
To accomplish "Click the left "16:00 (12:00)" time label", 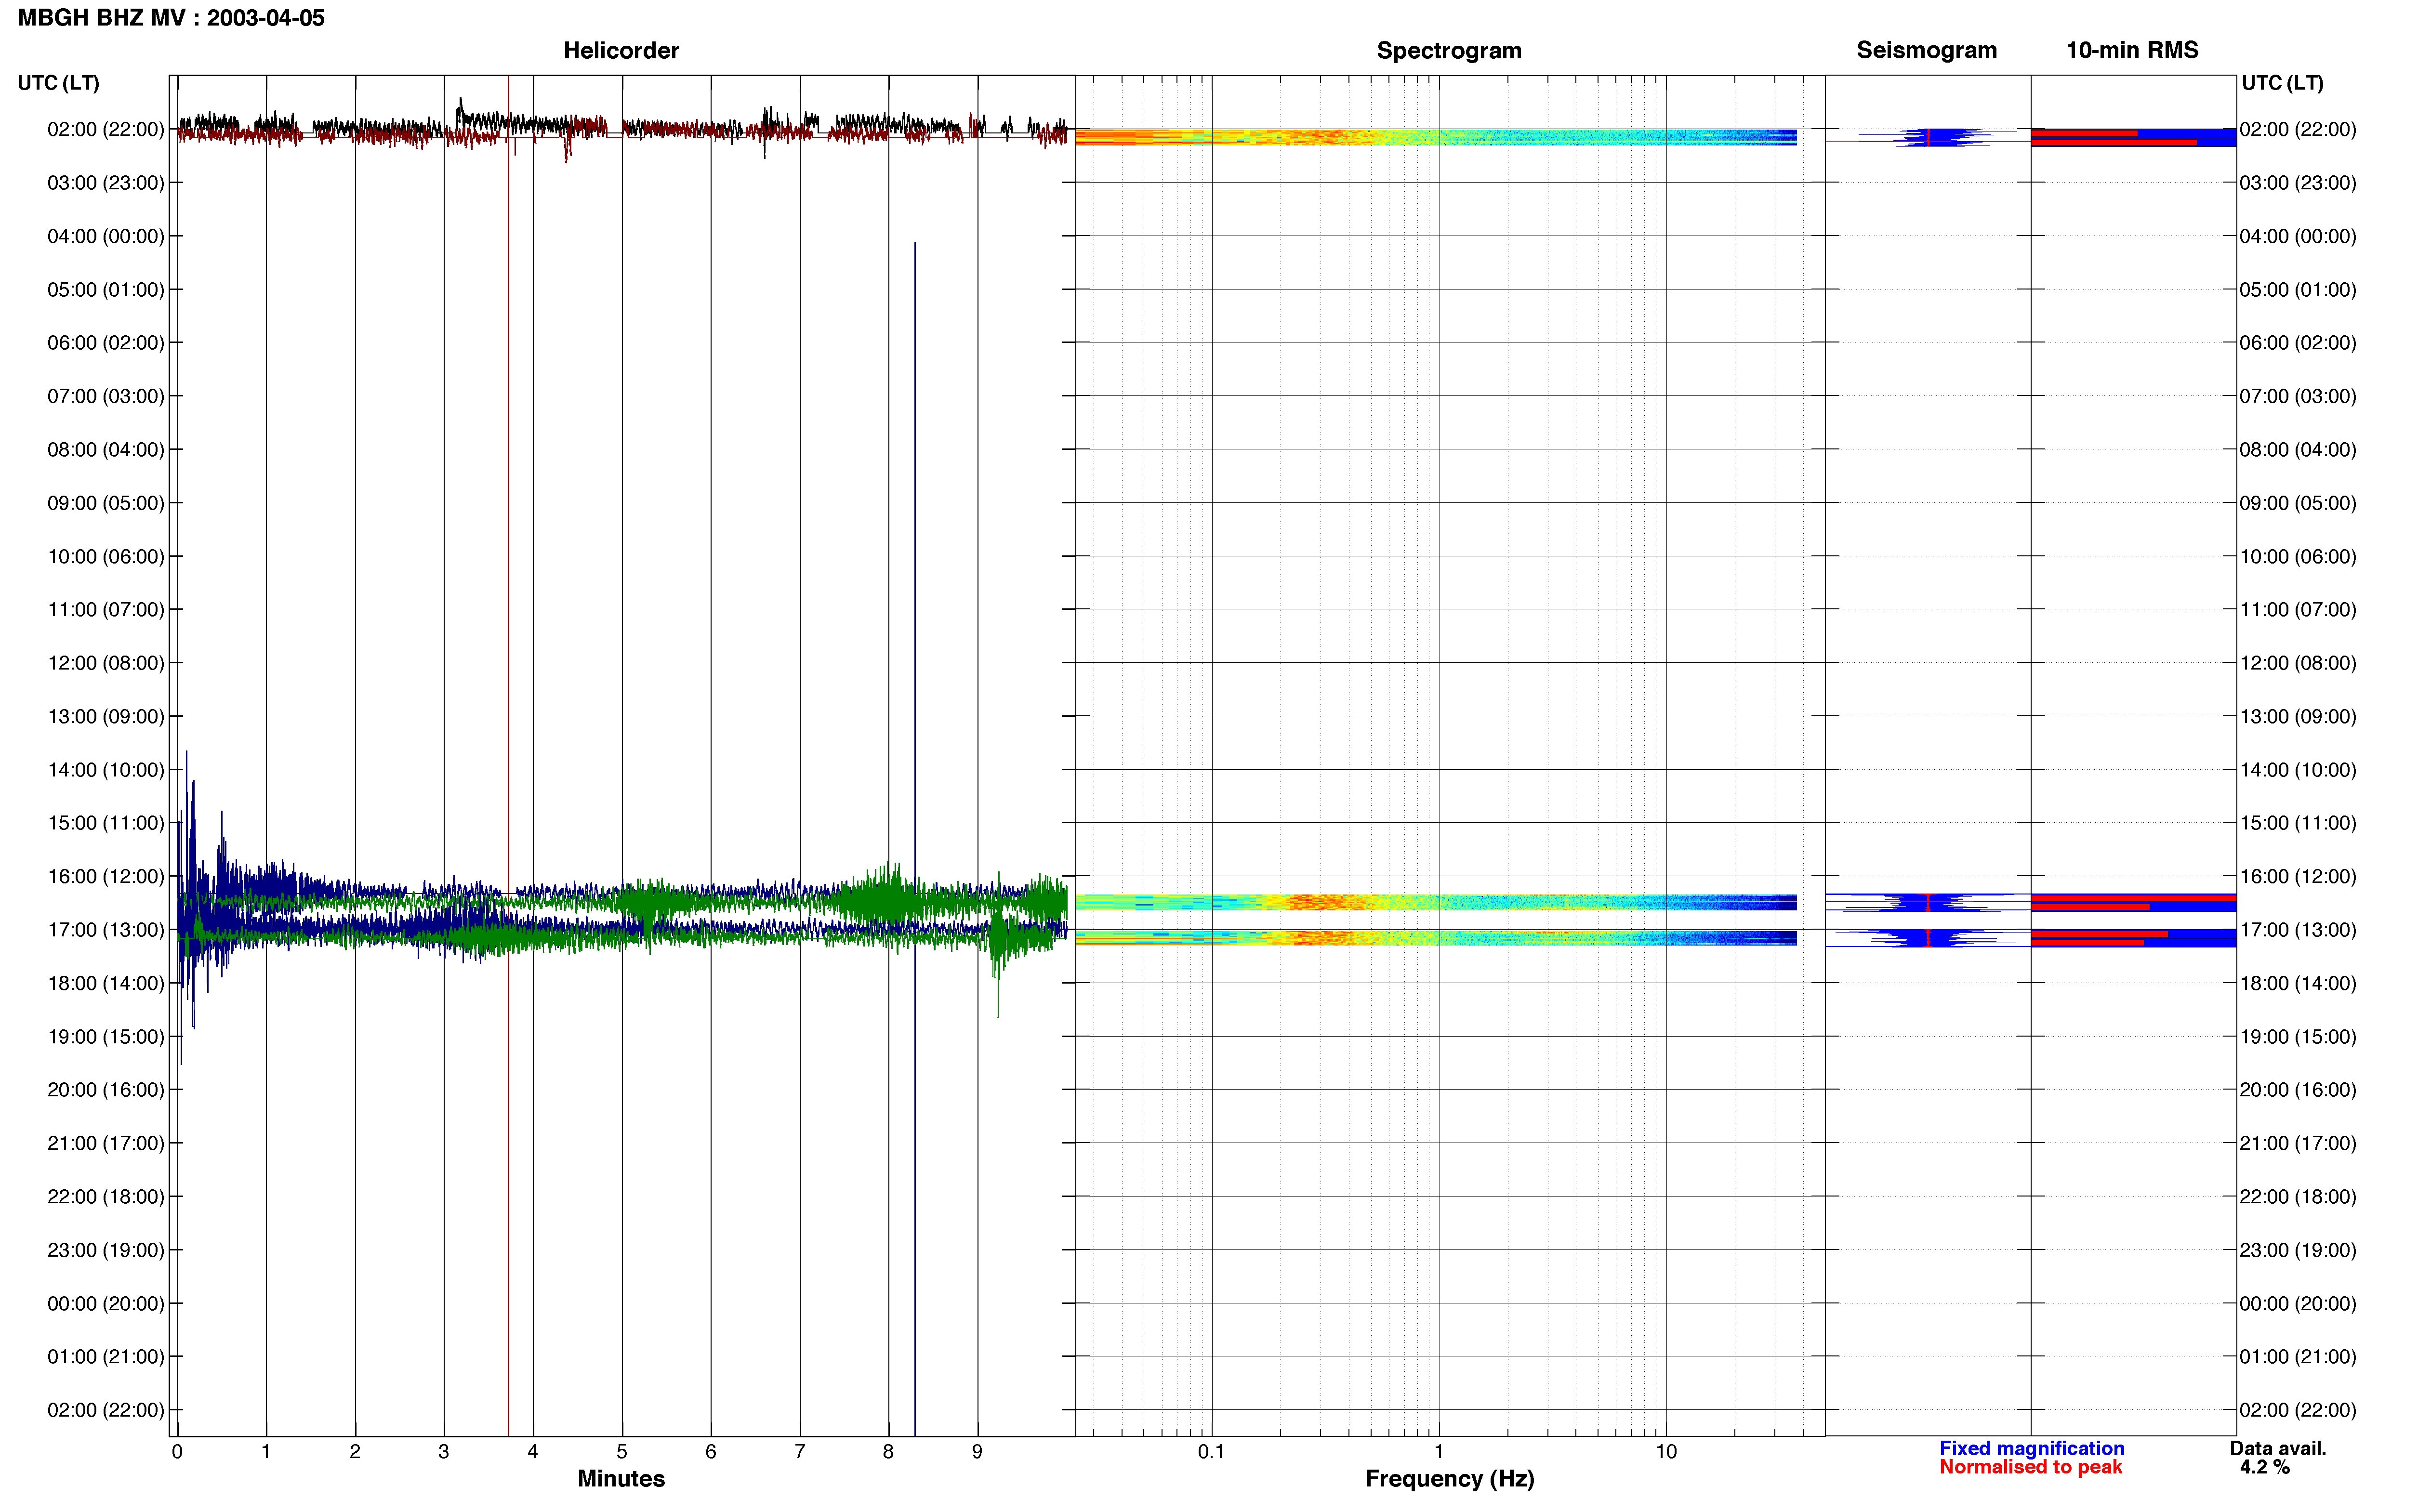I will pos(105,876).
